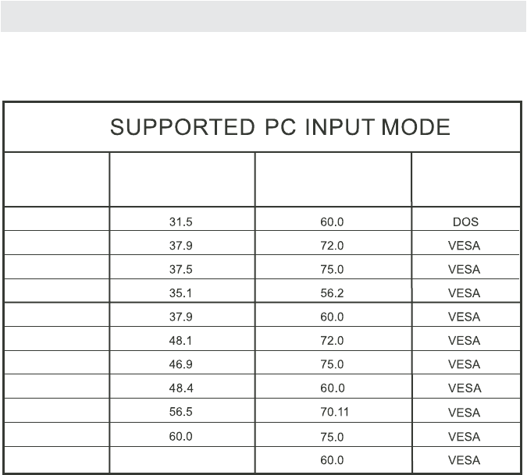This screenshot has height=475, width=527.
Task: Select the 31.5 frequency cell
Action: 180,222
